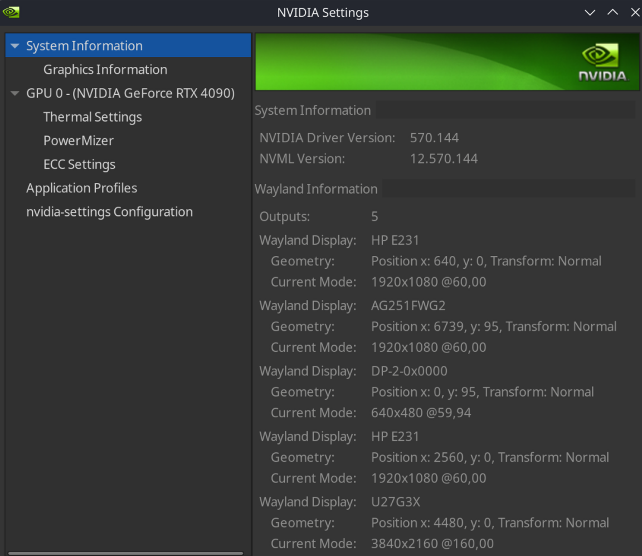
Task: Select GPU 0 NVIDIA GeForce RTX 4090
Action: tap(130, 93)
